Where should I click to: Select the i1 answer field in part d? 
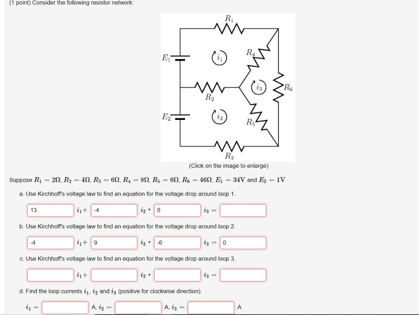(x=65, y=307)
